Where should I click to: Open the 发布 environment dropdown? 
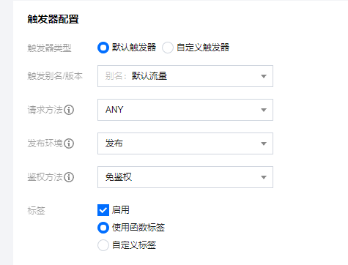pos(185,143)
